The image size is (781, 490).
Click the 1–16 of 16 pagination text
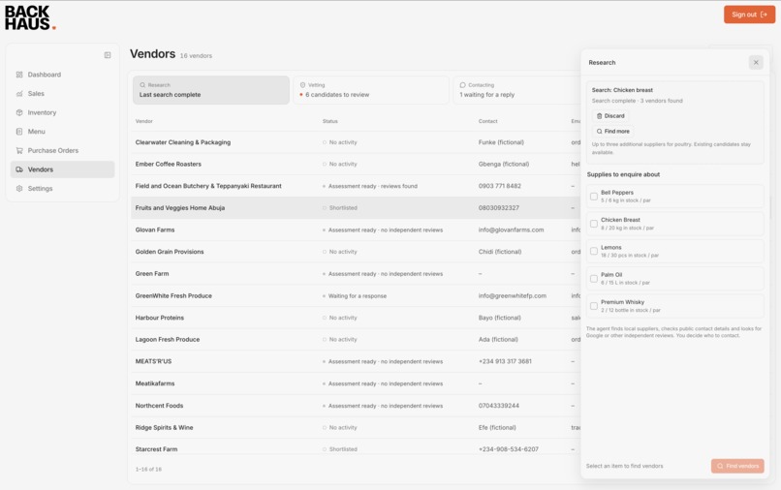(148, 469)
